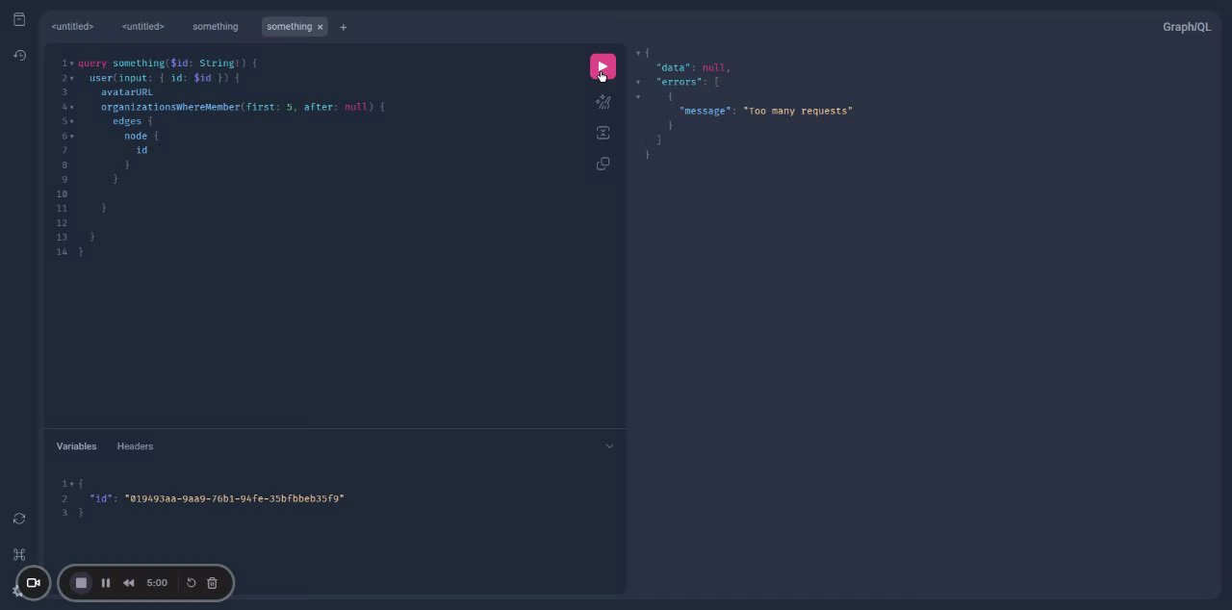
Task: Open the Documentation Explorer sidebar icon
Action: click(x=19, y=19)
